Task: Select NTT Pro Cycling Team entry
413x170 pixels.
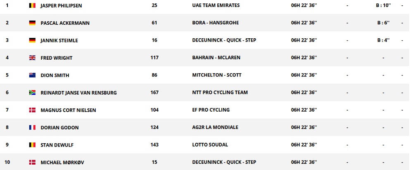Action: [220, 93]
